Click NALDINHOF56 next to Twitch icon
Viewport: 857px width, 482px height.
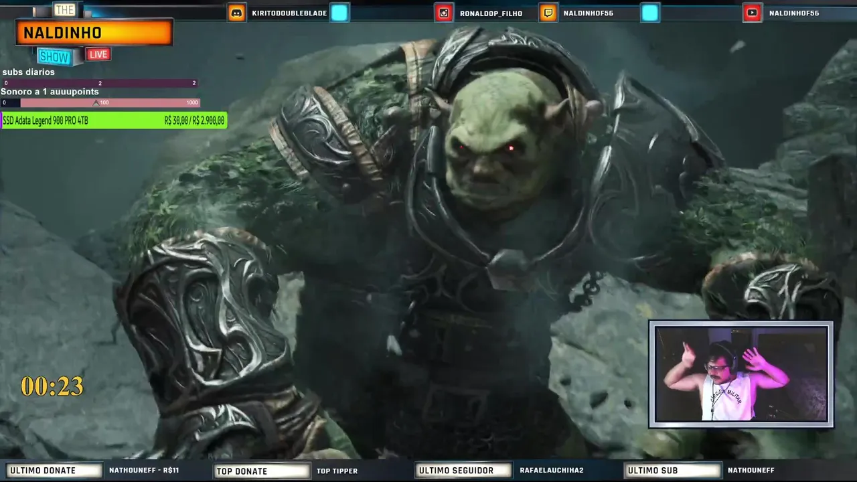coord(589,13)
